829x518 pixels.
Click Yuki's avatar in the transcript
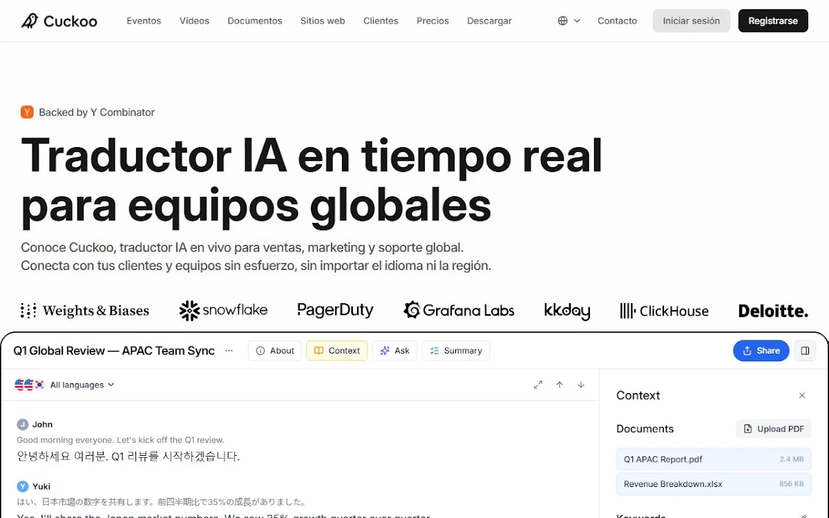click(23, 486)
